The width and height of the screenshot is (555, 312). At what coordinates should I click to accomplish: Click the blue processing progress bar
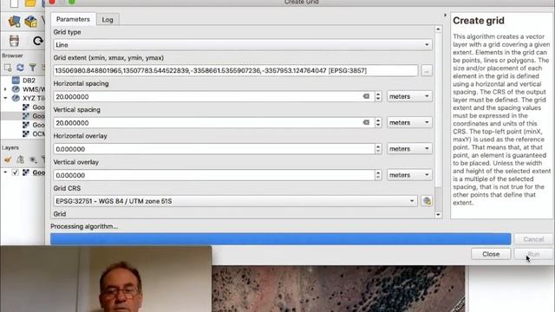[x=281, y=239]
